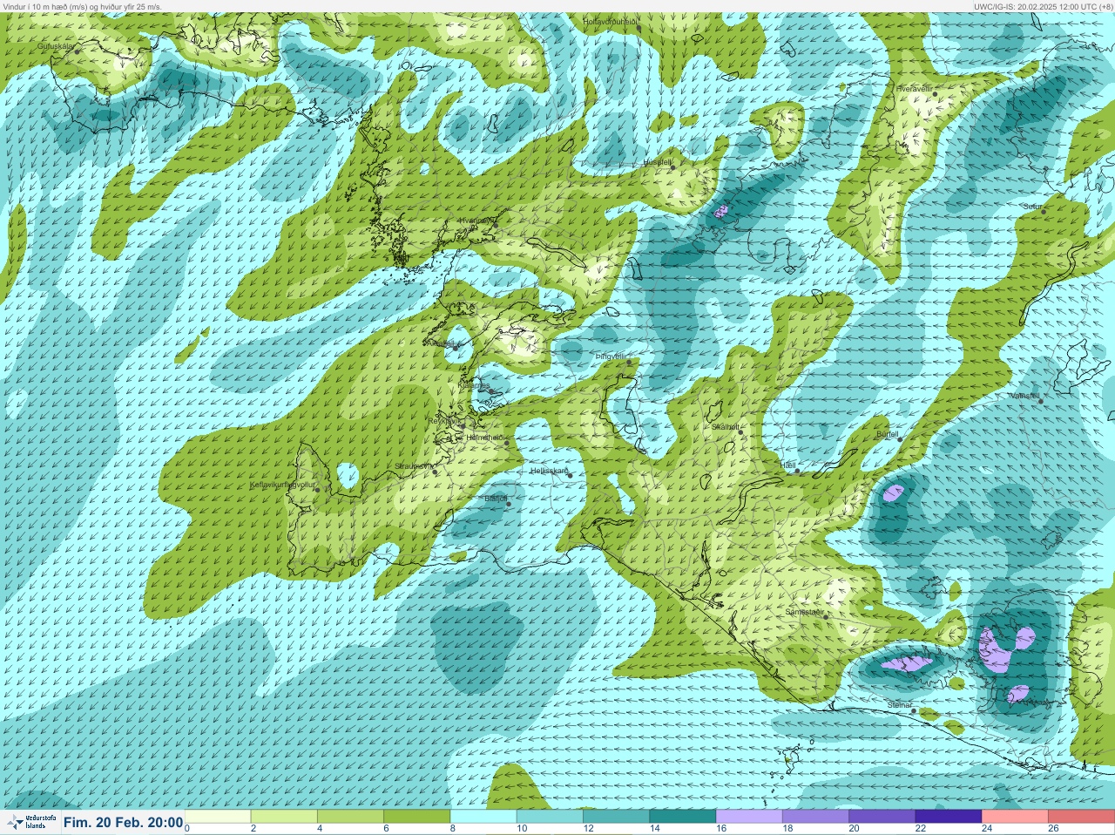Select the Bláfjöll station label
Screen dimensions: 1115x835
tap(496, 499)
